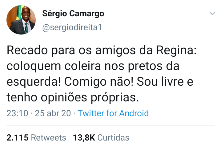This screenshot has height=147, width=221.
Task: View the 13,8K likes count number
Action: coord(84,137)
